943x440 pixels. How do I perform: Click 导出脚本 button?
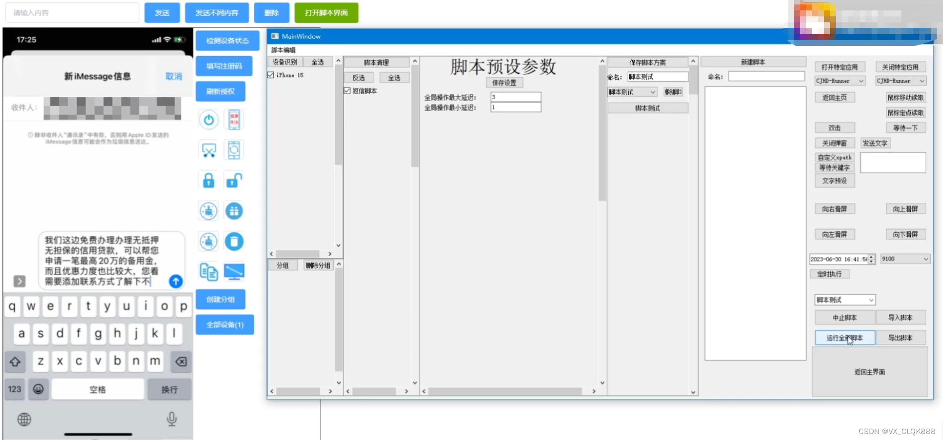click(900, 338)
